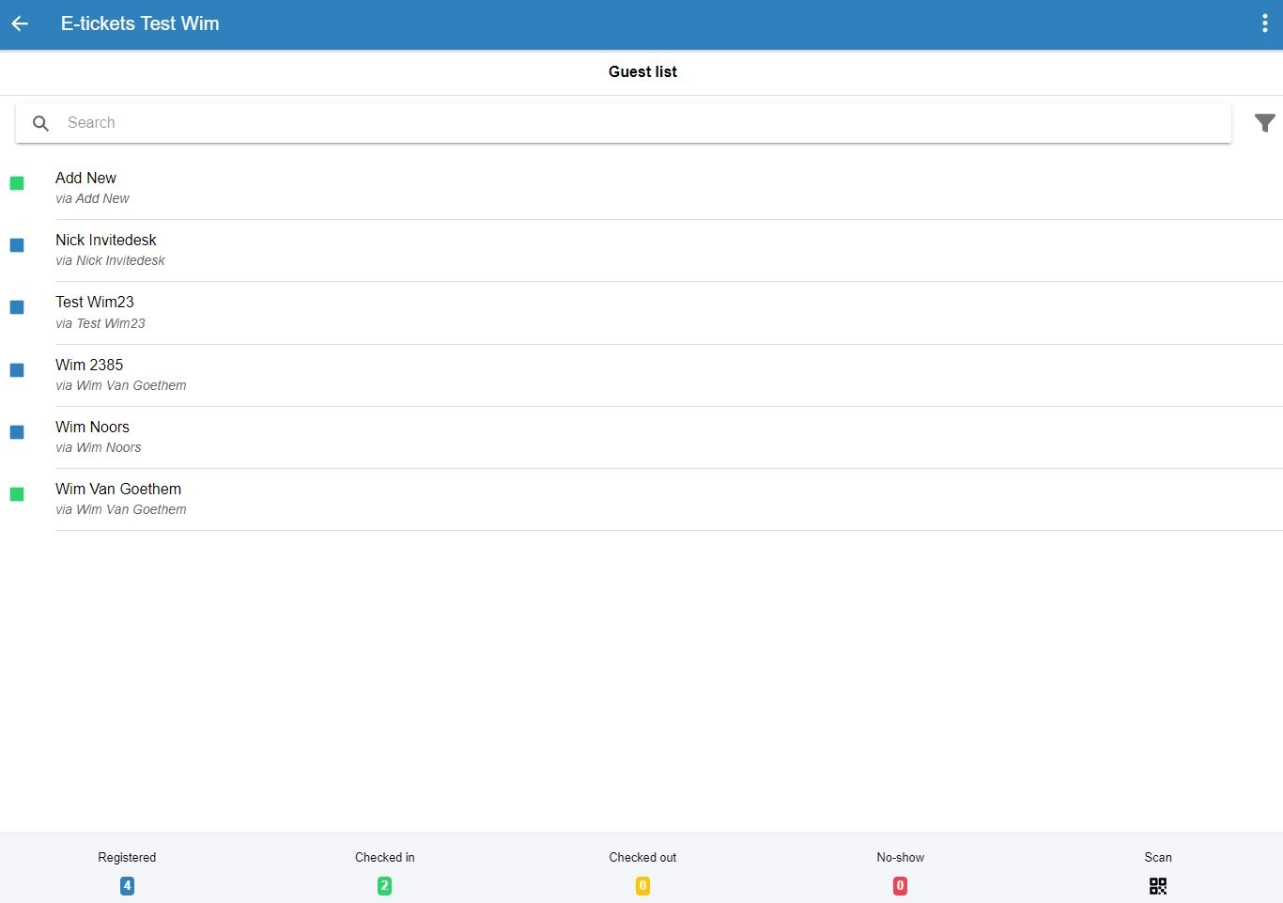Click the green Checked in count badge 2
The image size is (1283, 903).
[x=384, y=886]
